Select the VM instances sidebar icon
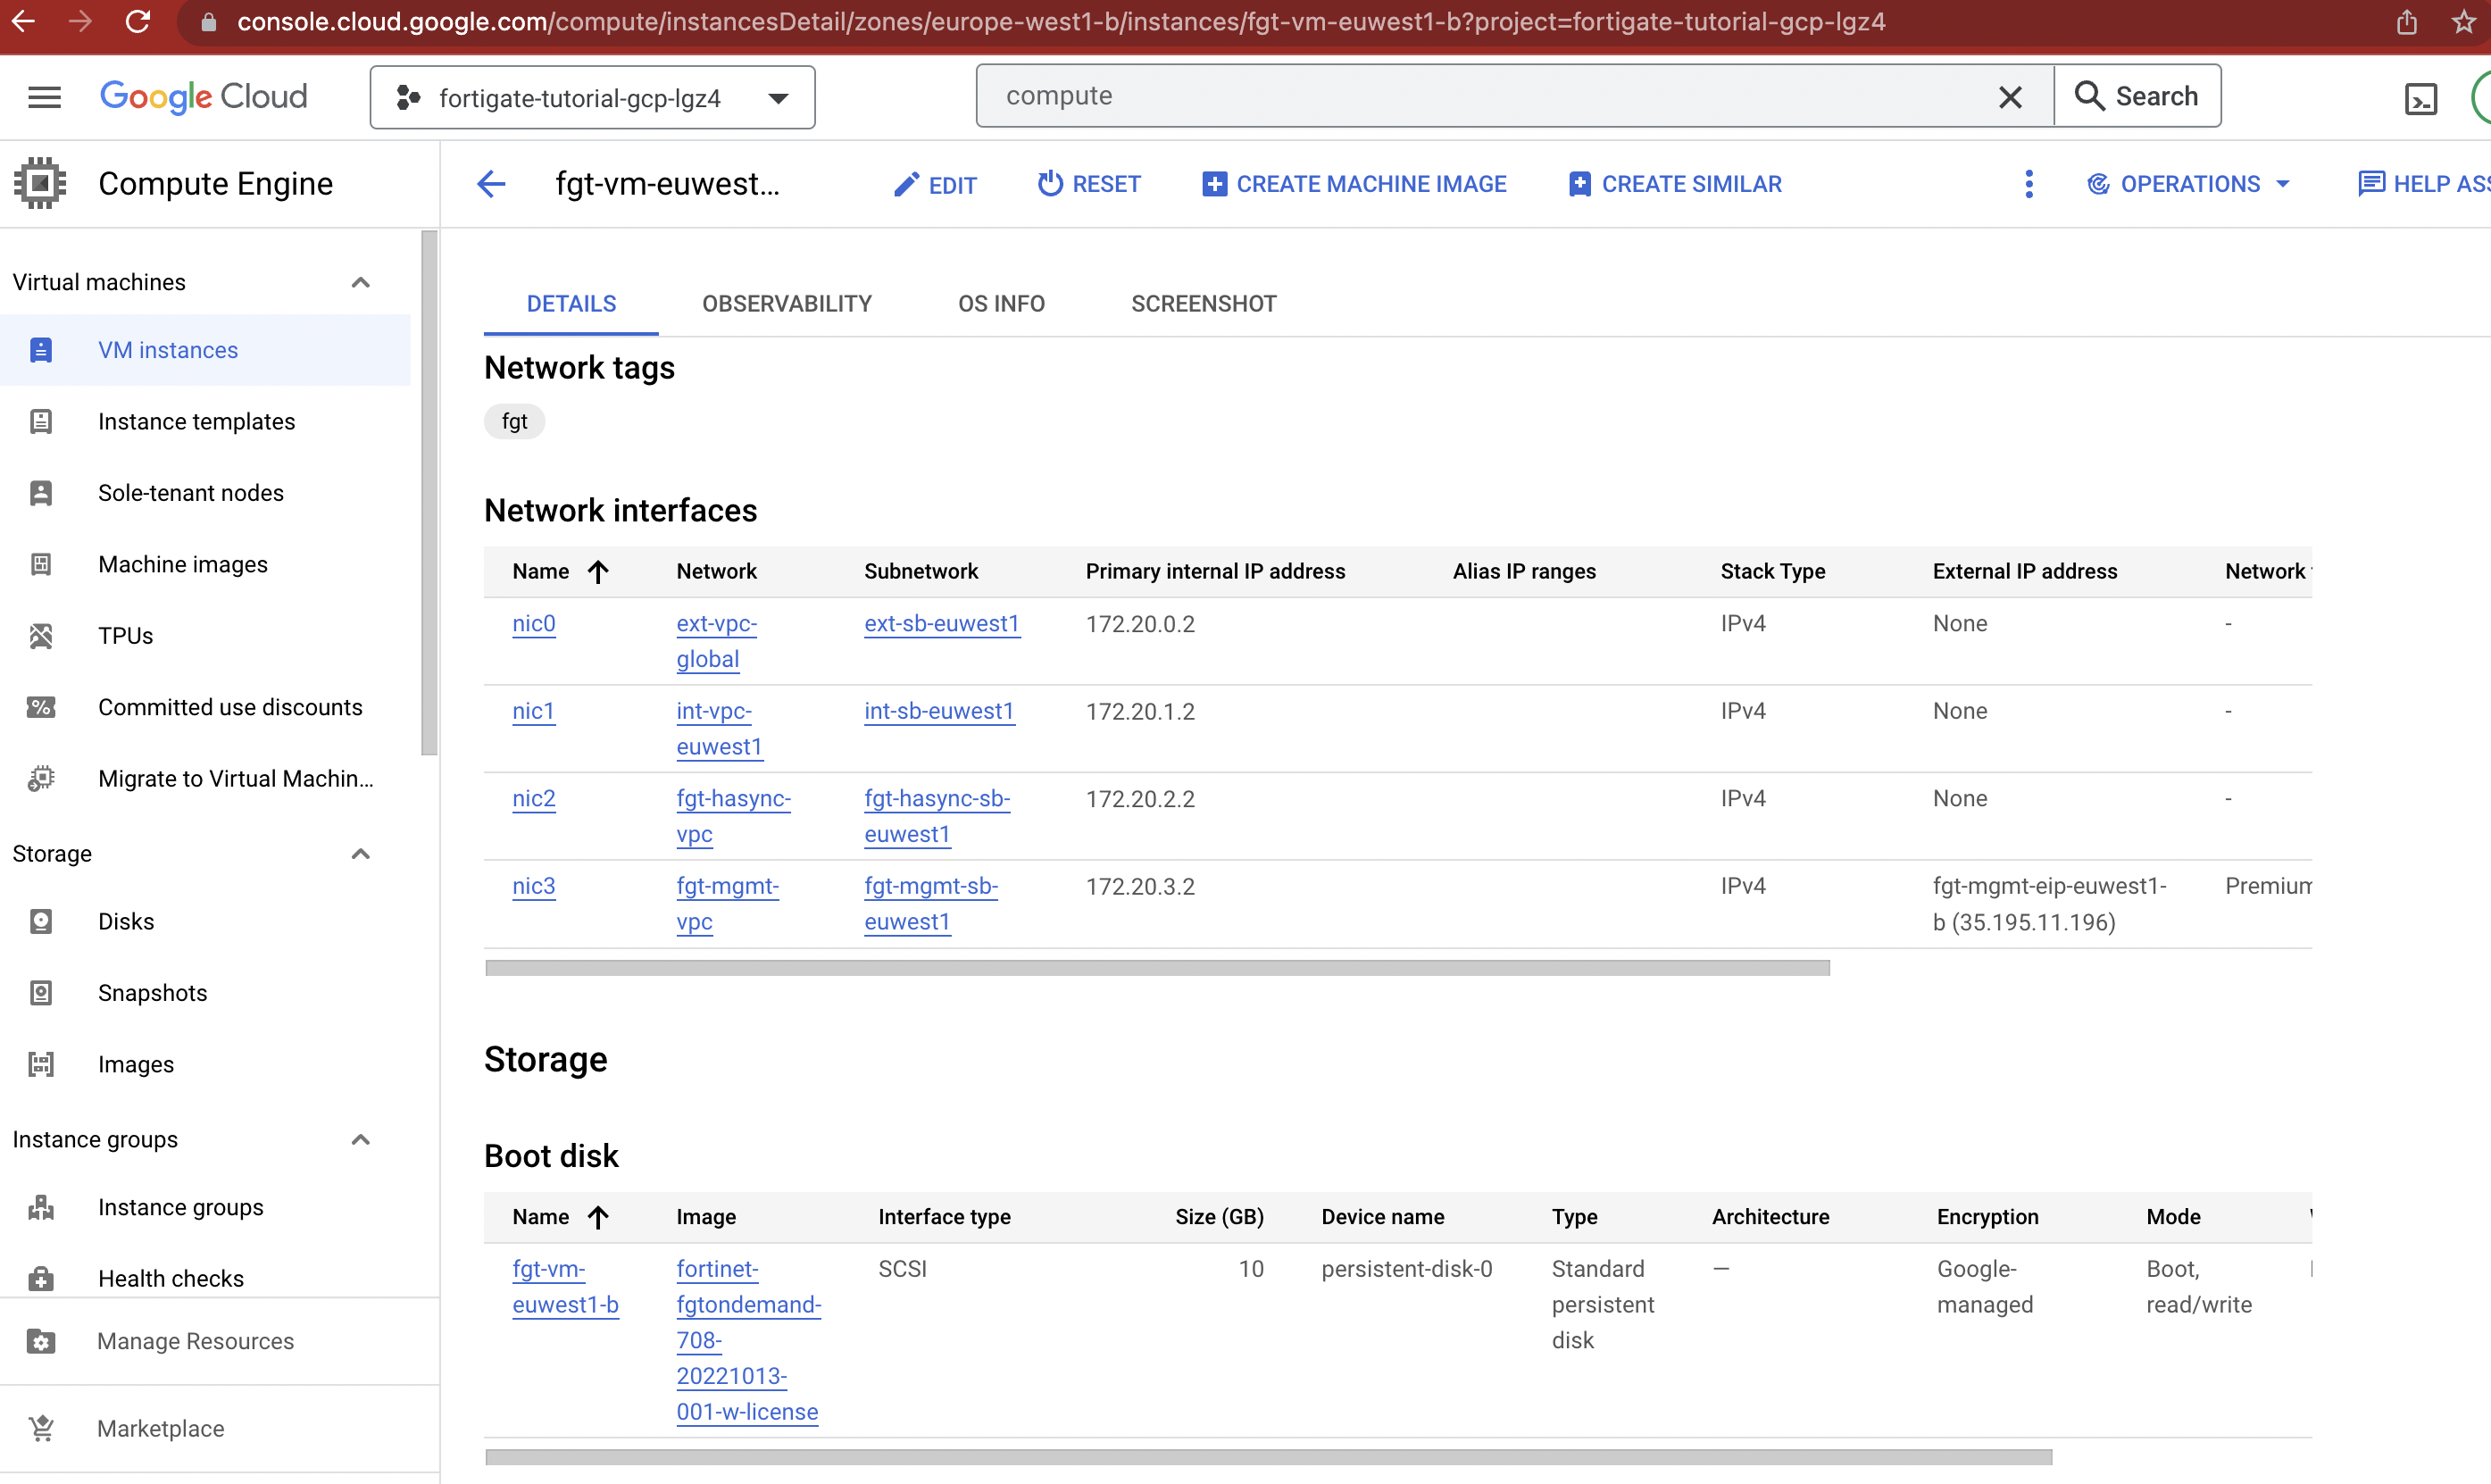Image resolution: width=2491 pixels, height=1484 pixels. pyautogui.click(x=40, y=350)
